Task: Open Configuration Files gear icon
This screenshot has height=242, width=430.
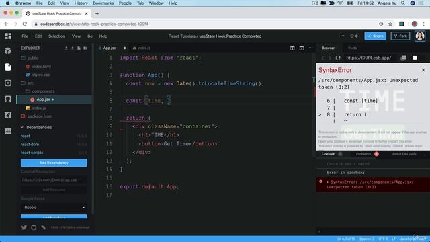Action: (8, 83)
